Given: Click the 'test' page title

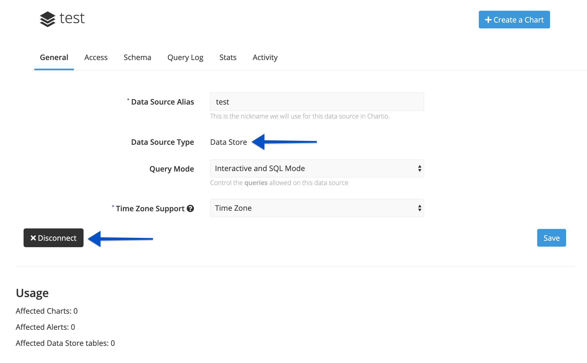Looking at the screenshot, I should [x=72, y=18].
